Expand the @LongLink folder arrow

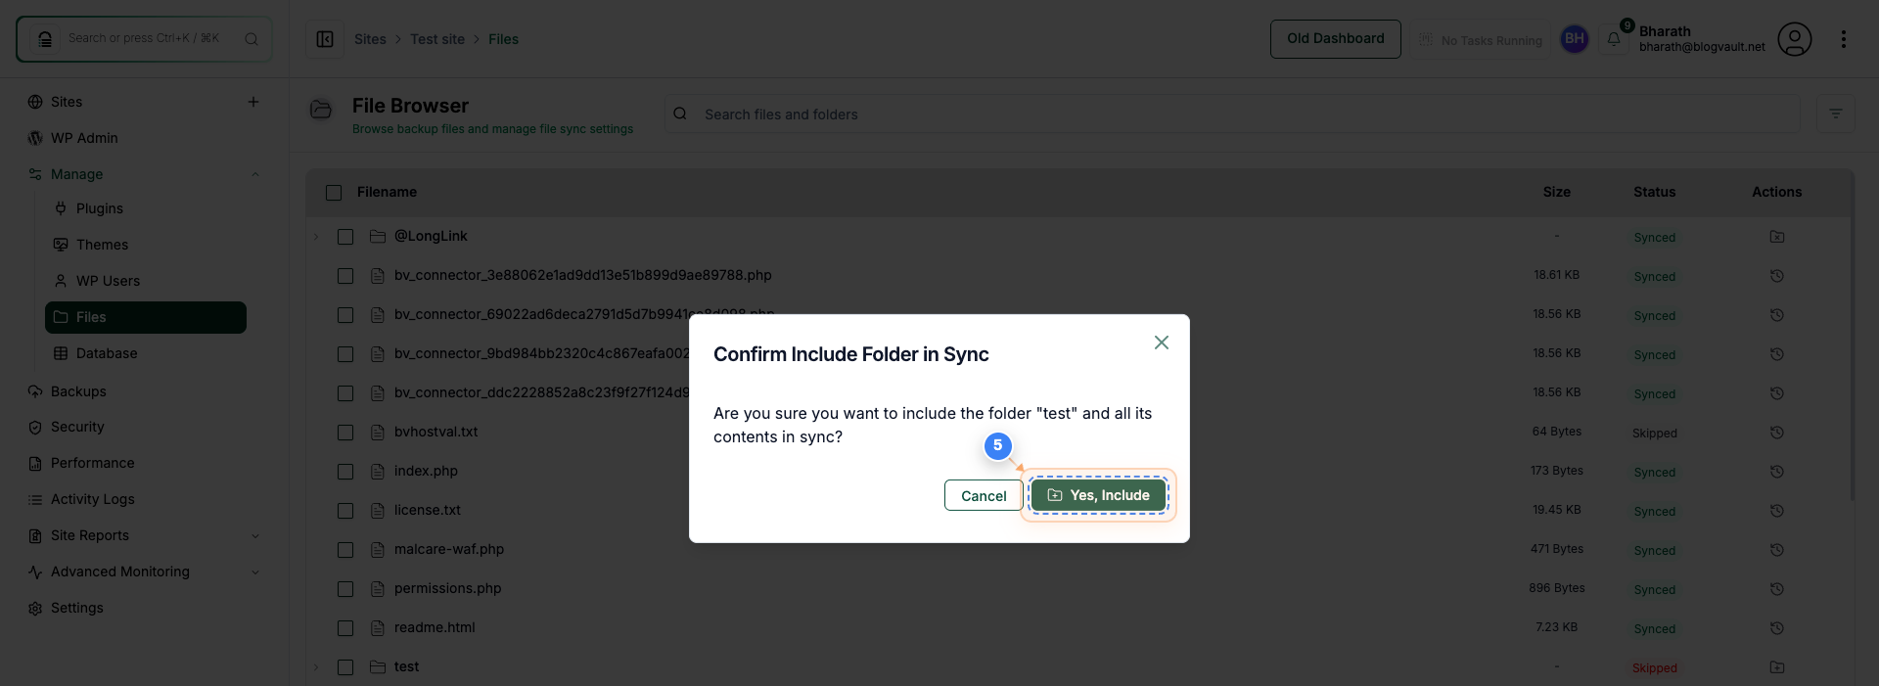point(316,236)
